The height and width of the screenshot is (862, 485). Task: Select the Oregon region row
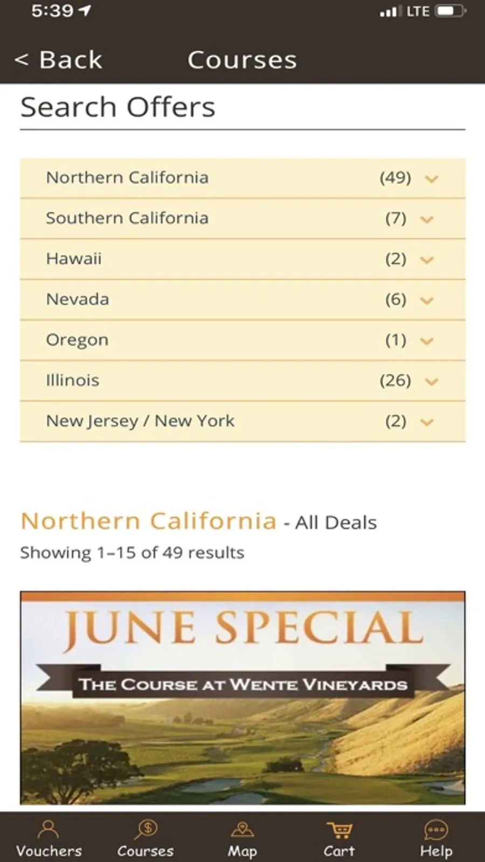point(242,340)
